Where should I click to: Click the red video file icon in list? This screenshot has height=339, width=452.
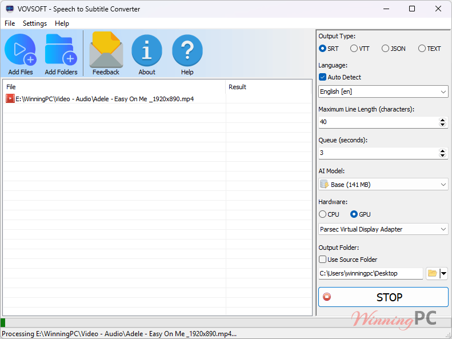10,98
